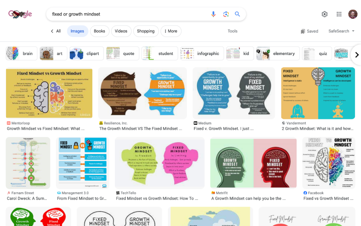Click the Management 3.0 source favicon
361x226 pixels.
point(59,193)
